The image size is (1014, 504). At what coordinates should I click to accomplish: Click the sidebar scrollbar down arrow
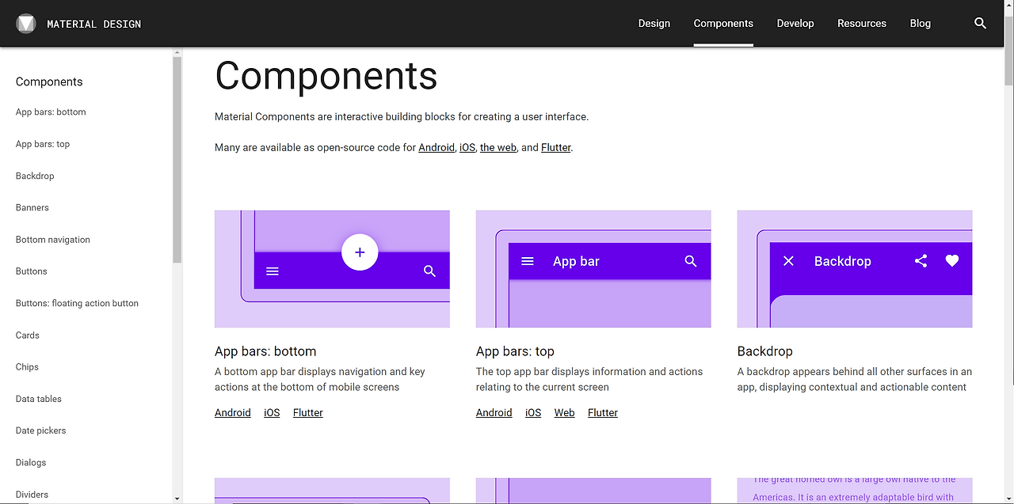(177, 499)
